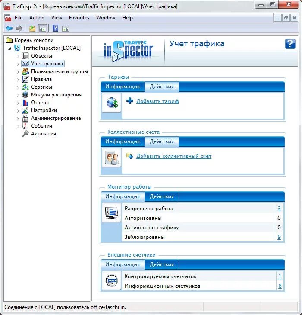
Task: Toggle Show/Hide Console Tree toolbar icon
Action: (x=42, y=29)
